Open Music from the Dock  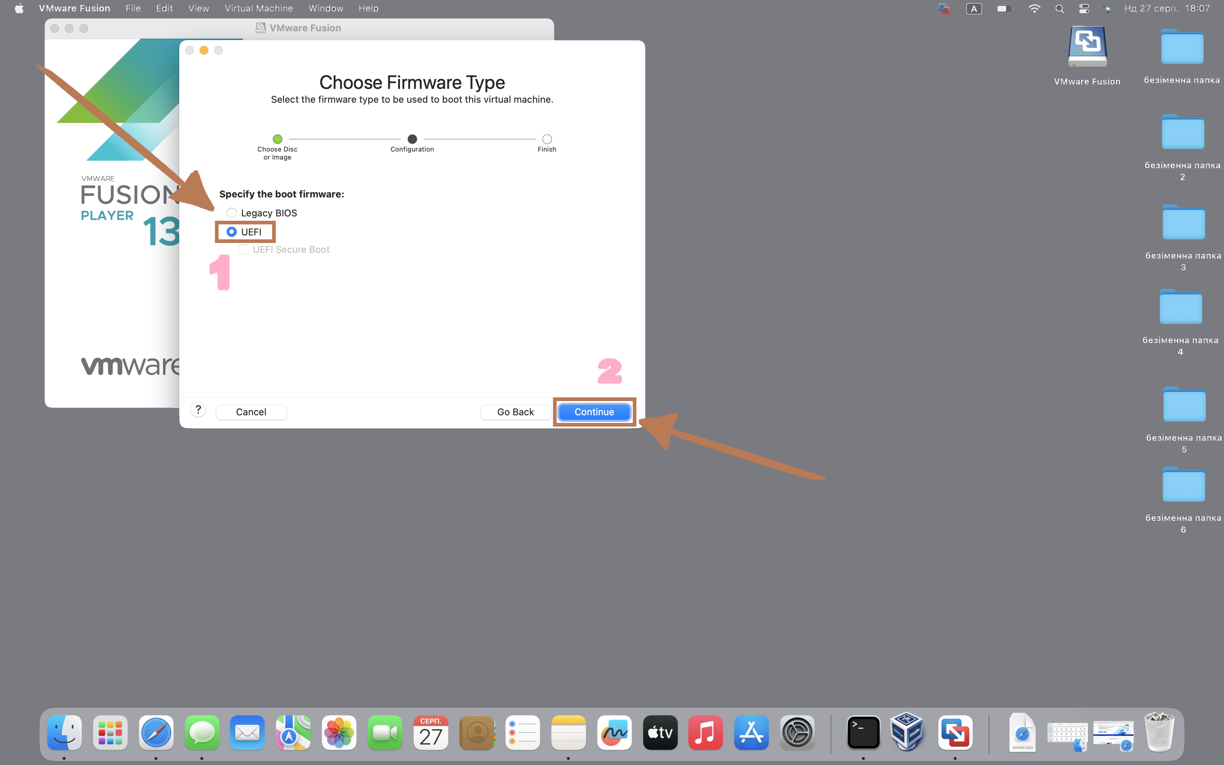click(x=706, y=732)
